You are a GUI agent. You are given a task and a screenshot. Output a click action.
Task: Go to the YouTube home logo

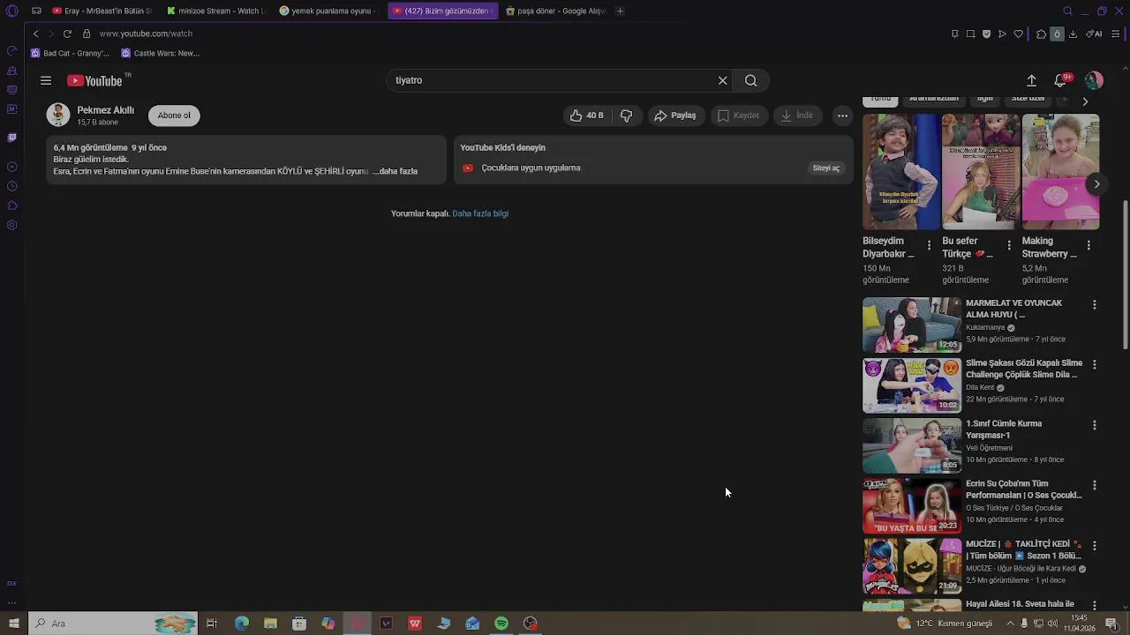(94, 80)
